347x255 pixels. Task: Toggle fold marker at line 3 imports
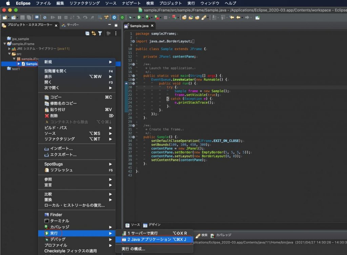pos(134,41)
